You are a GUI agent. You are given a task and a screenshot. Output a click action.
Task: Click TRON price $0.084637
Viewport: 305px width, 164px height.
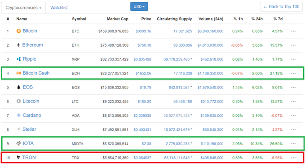coord(142,158)
